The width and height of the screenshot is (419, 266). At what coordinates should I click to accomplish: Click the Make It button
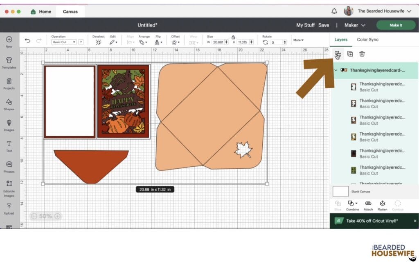[x=395, y=25]
